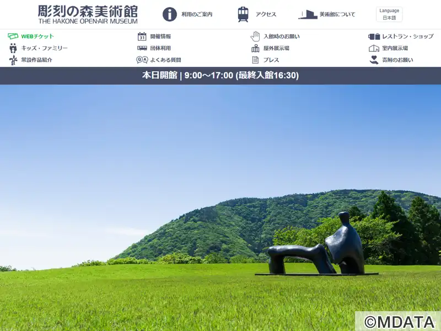441x331 pixels.
Task: Open 室内展示場 link
Action: pos(395,48)
